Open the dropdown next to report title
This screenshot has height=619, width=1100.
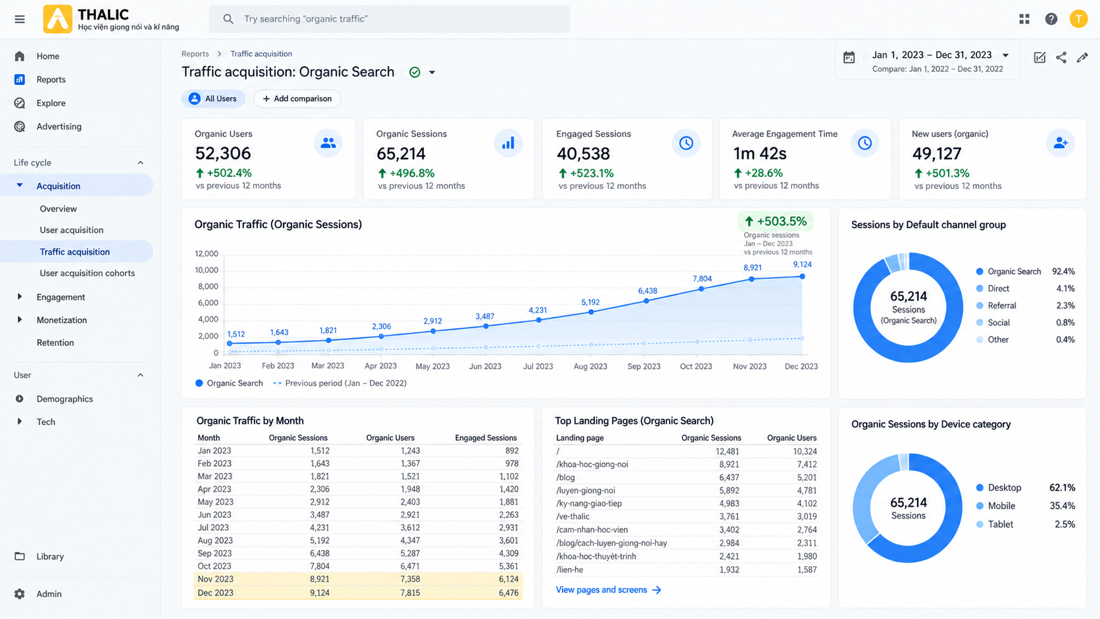[432, 72]
